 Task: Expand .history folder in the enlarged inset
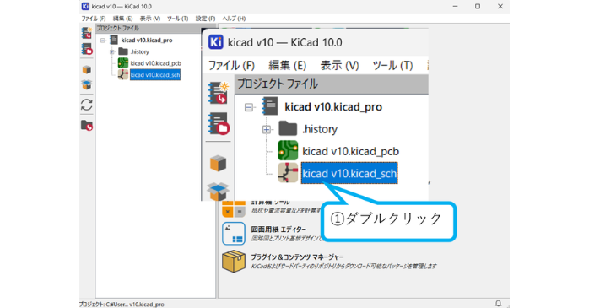(x=267, y=130)
